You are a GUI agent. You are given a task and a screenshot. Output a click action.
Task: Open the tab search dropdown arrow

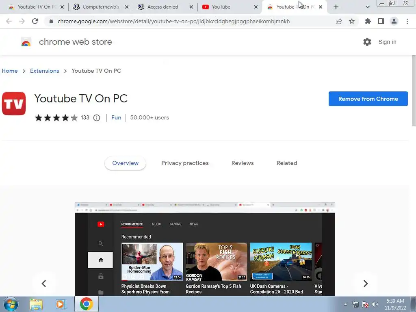[367, 7]
